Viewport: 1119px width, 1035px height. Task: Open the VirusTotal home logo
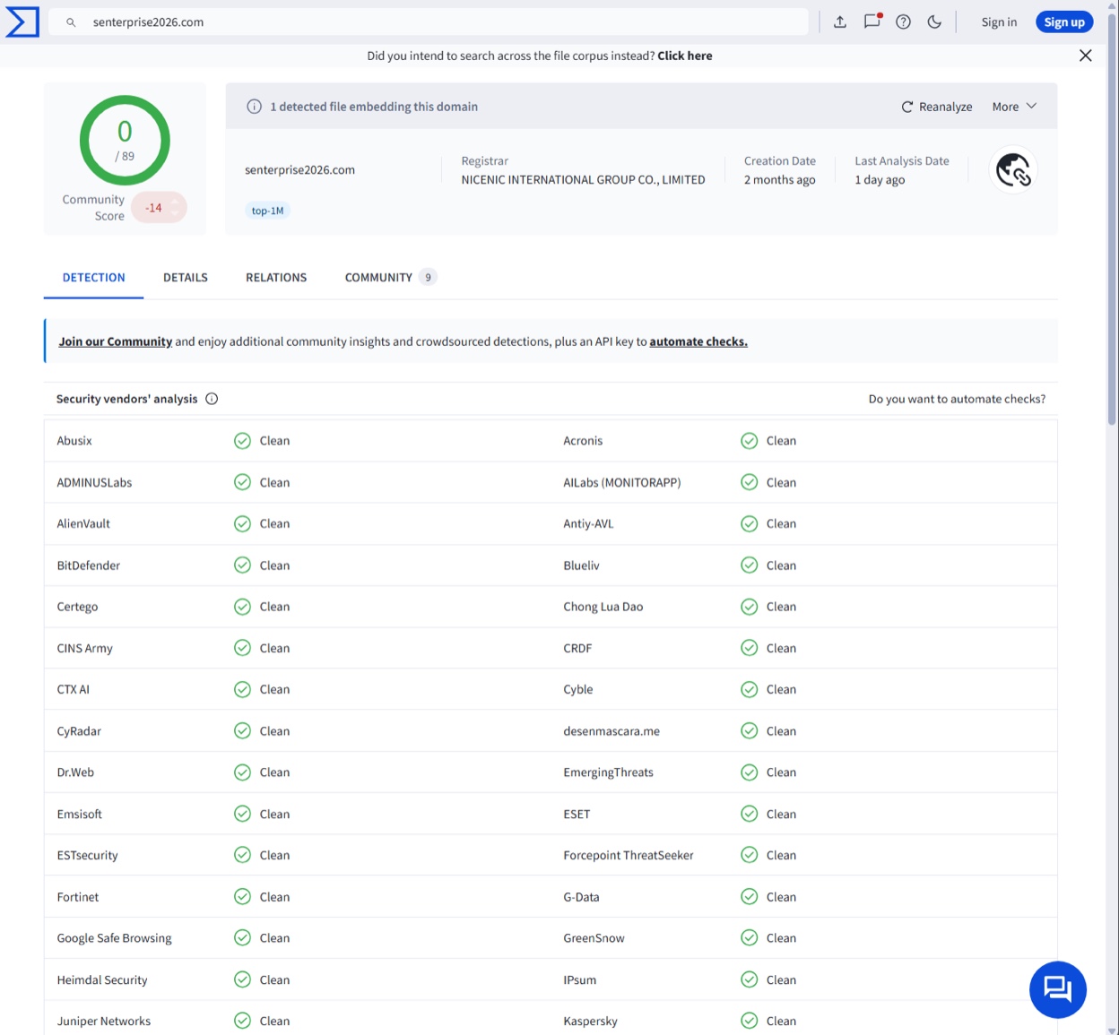coord(22,22)
